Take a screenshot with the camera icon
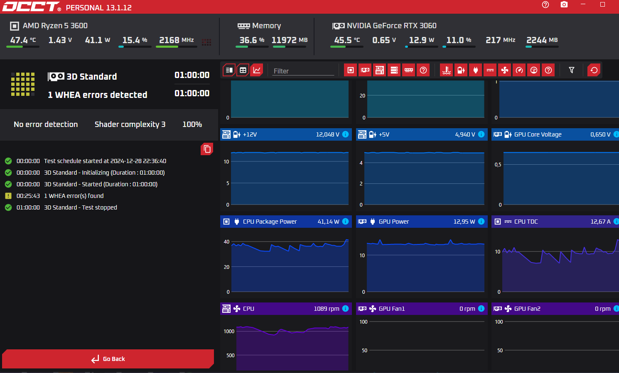Viewport: 619px width, 373px height. 564,5
